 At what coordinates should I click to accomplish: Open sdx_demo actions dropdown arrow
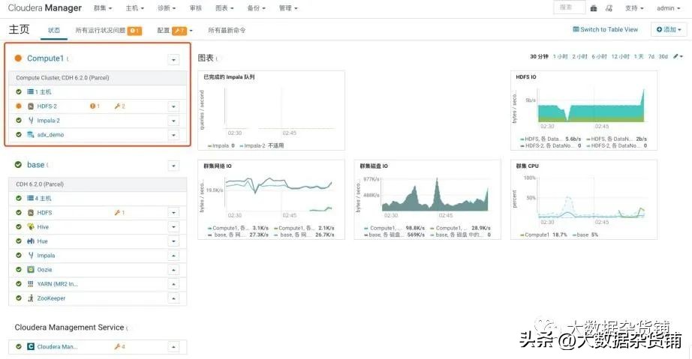click(x=173, y=135)
